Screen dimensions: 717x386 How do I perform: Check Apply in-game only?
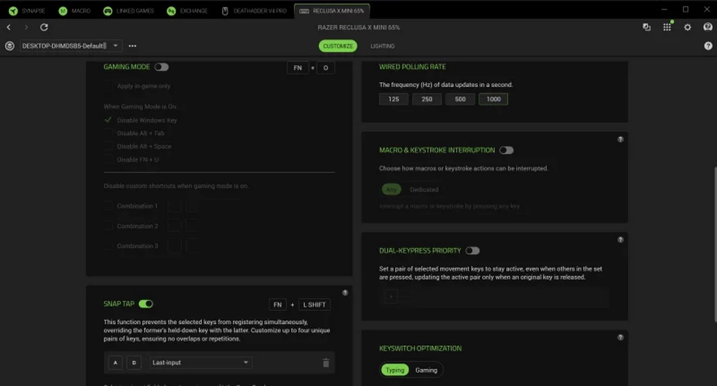tap(108, 86)
